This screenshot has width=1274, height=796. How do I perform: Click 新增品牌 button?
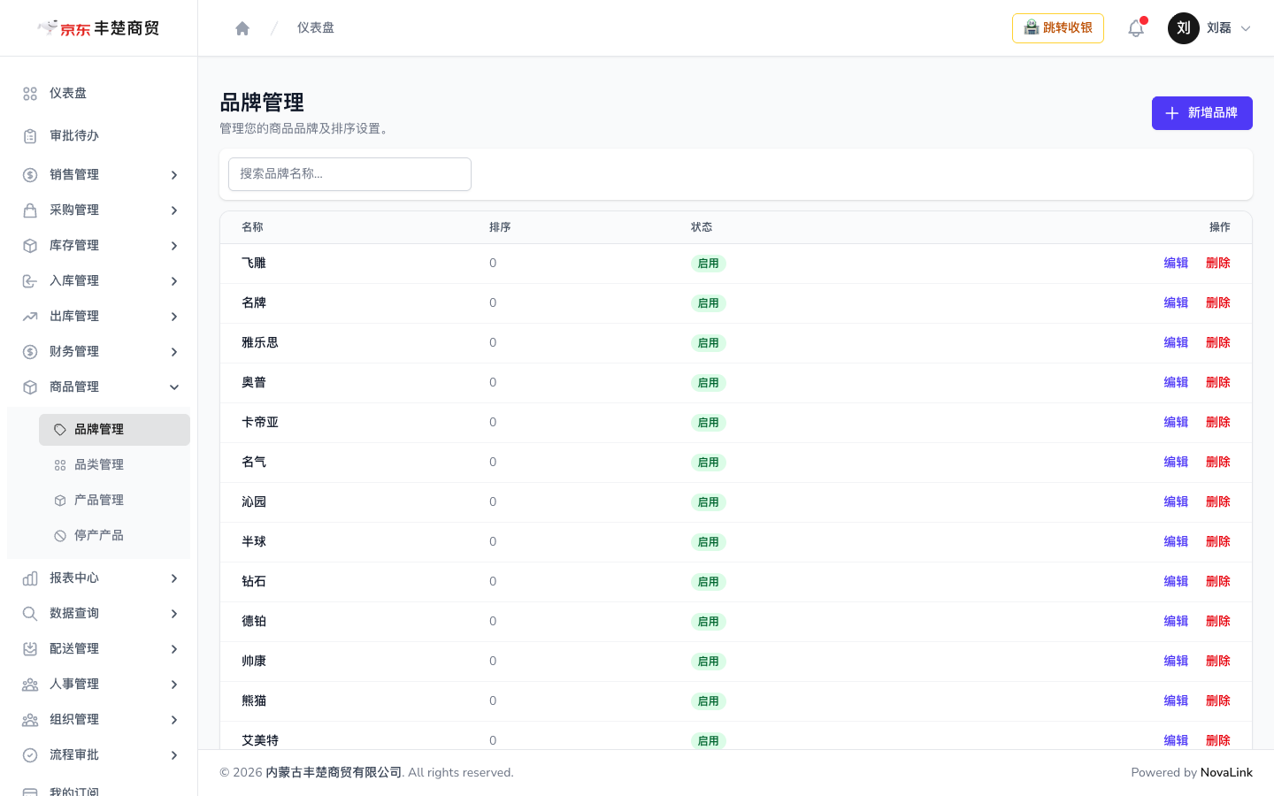tap(1202, 113)
